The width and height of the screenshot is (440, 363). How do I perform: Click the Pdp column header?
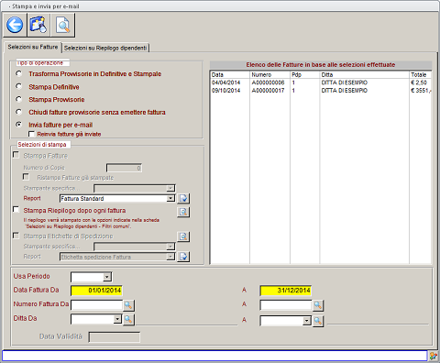pos(304,74)
